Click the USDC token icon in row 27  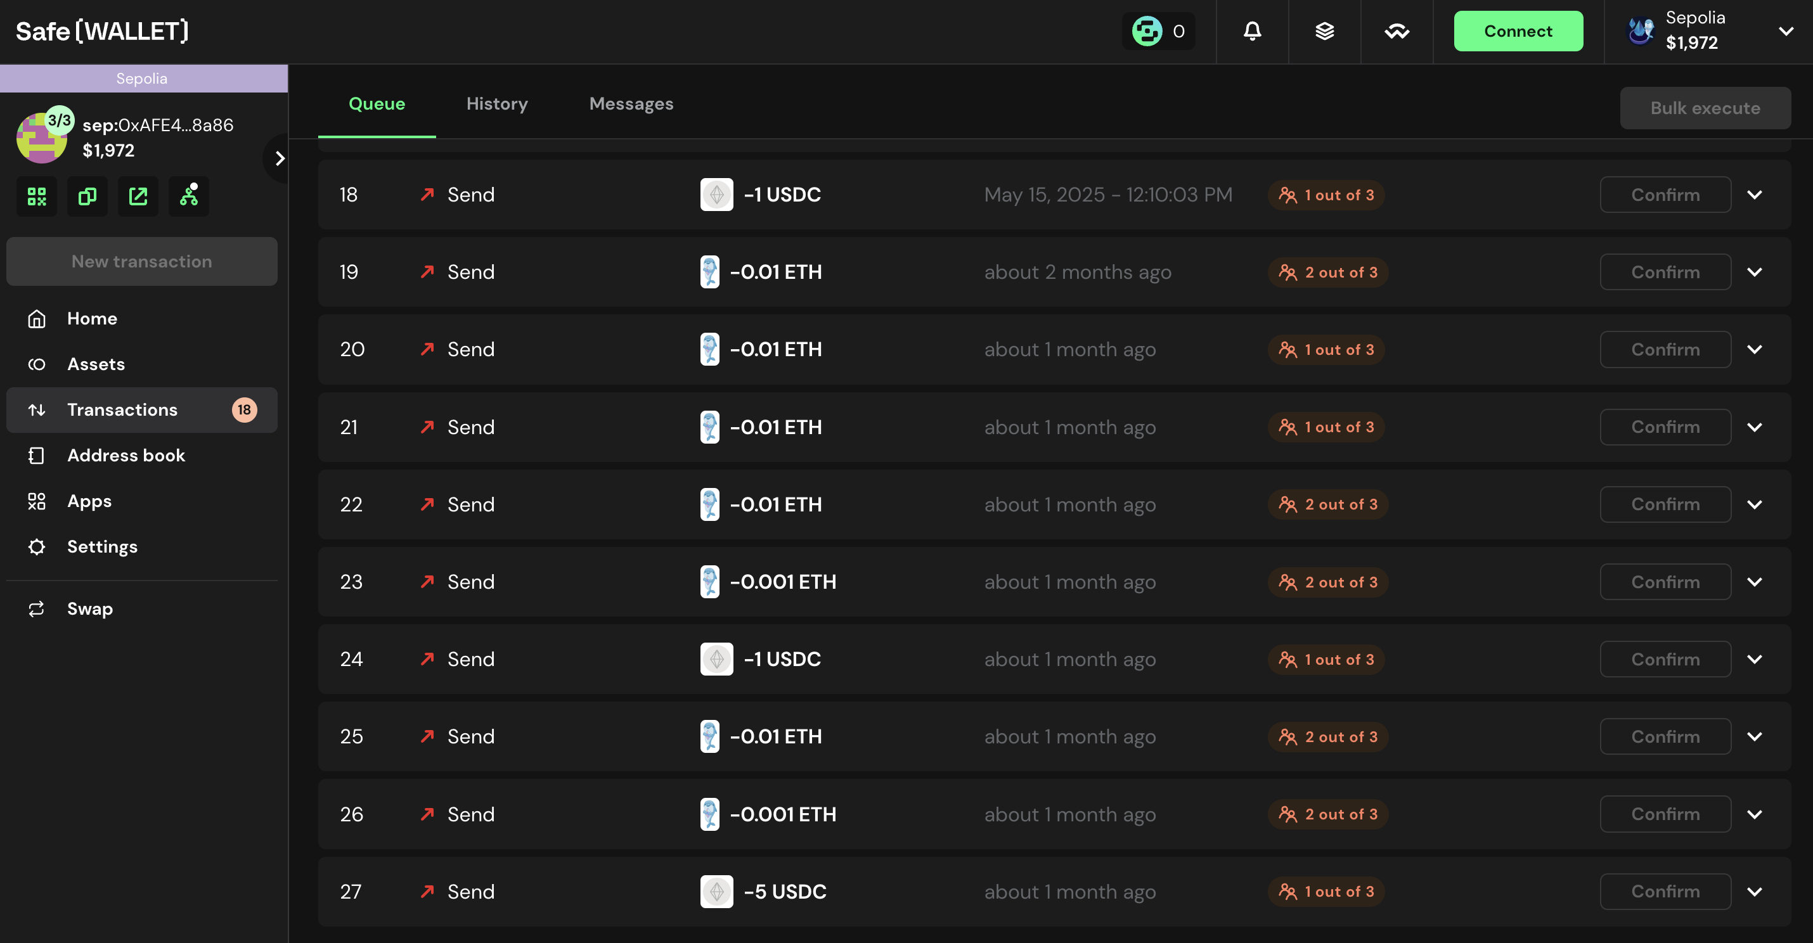[x=716, y=892]
